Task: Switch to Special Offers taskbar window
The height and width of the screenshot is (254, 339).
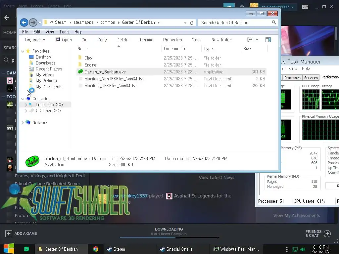Action: point(183,249)
